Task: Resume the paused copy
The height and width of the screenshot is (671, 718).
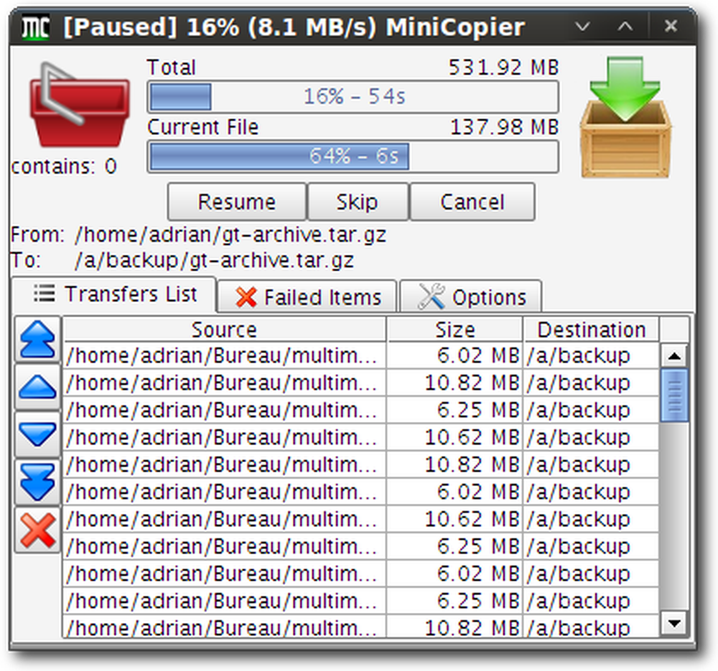Action: (237, 202)
